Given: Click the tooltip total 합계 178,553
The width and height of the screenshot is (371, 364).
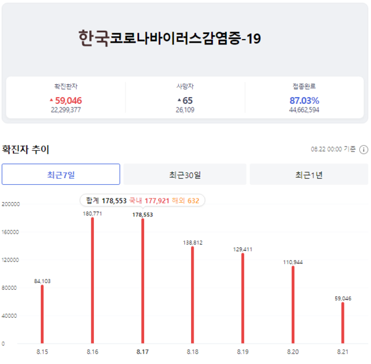Looking at the screenshot, I should tap(106, 201).
